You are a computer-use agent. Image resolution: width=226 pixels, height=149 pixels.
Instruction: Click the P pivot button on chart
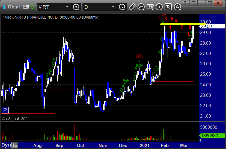[x=5, y=110]
